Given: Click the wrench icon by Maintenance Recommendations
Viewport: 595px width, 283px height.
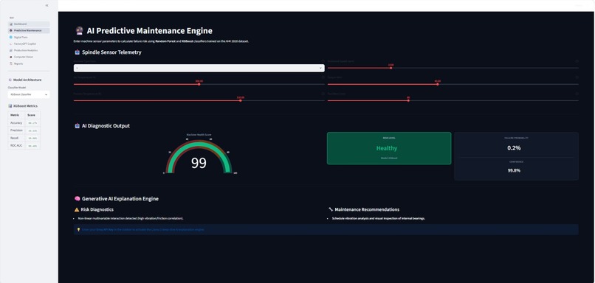Looking at the screenshot, I should click(331, 209).
